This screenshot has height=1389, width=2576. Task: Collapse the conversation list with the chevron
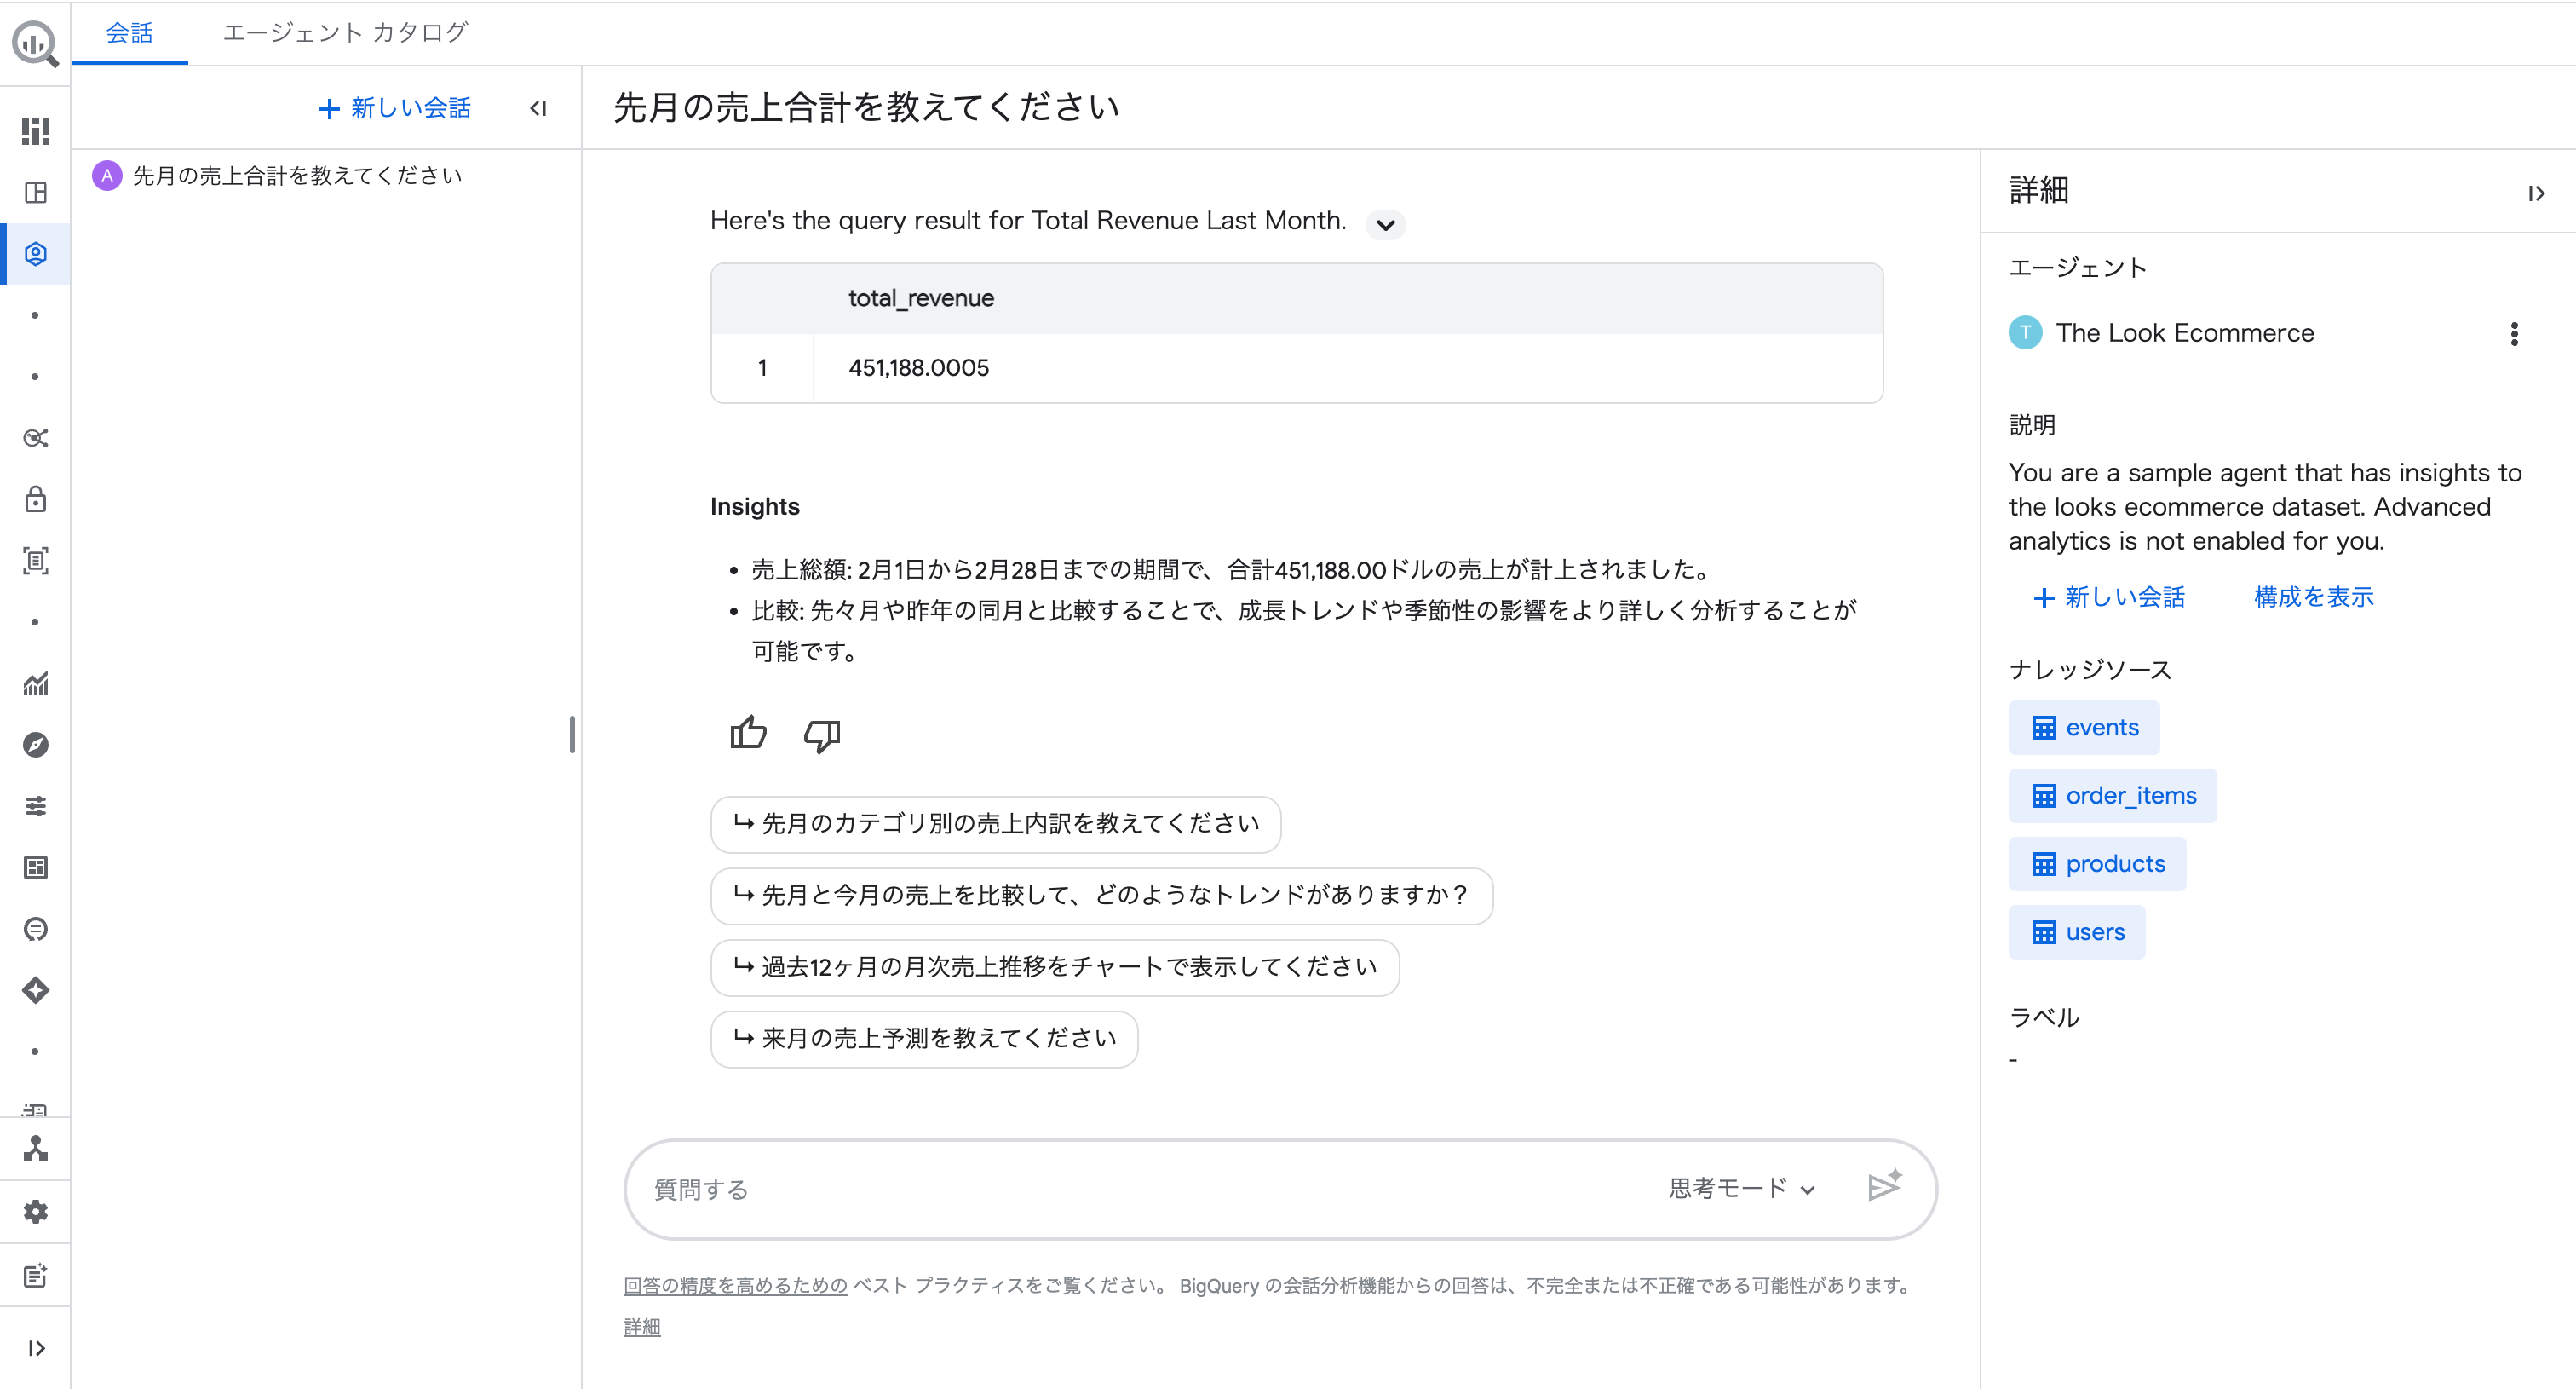pos(538,109)
